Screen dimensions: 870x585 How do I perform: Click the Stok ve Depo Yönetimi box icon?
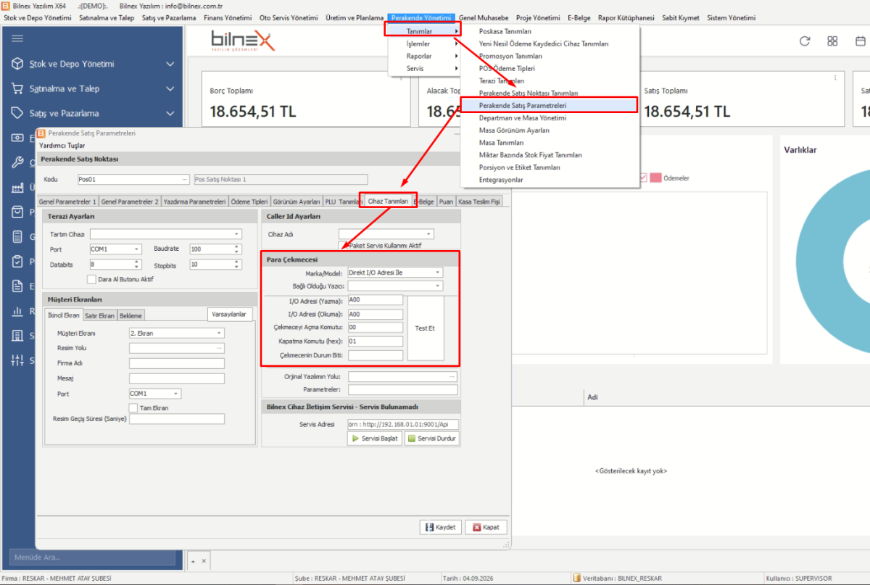(17, 64)
